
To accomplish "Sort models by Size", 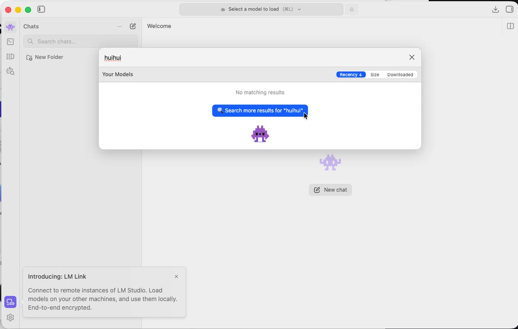I will 375,75.
